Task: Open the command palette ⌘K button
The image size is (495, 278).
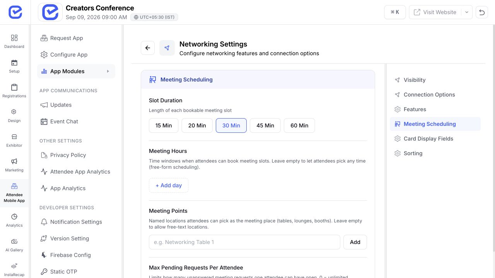Action: coord(395,12)
